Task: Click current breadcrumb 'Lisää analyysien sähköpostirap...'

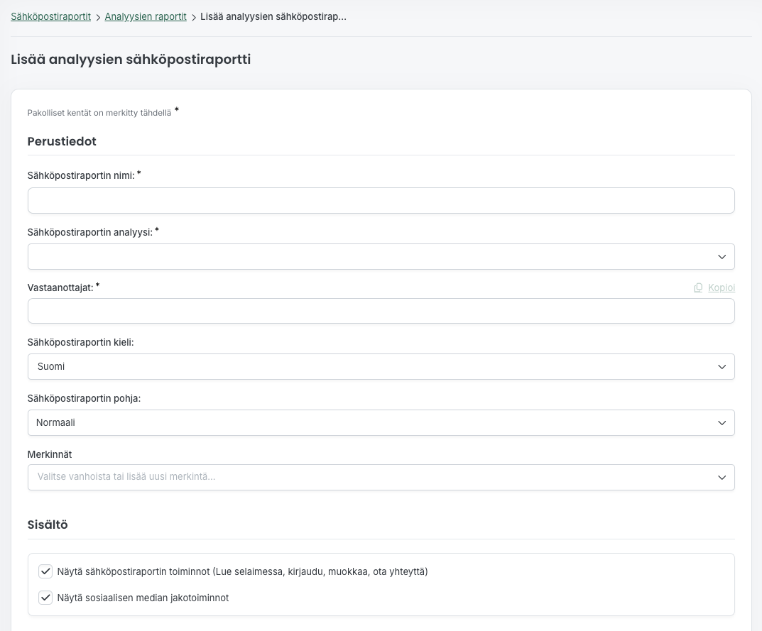Action: pos(273,16)
